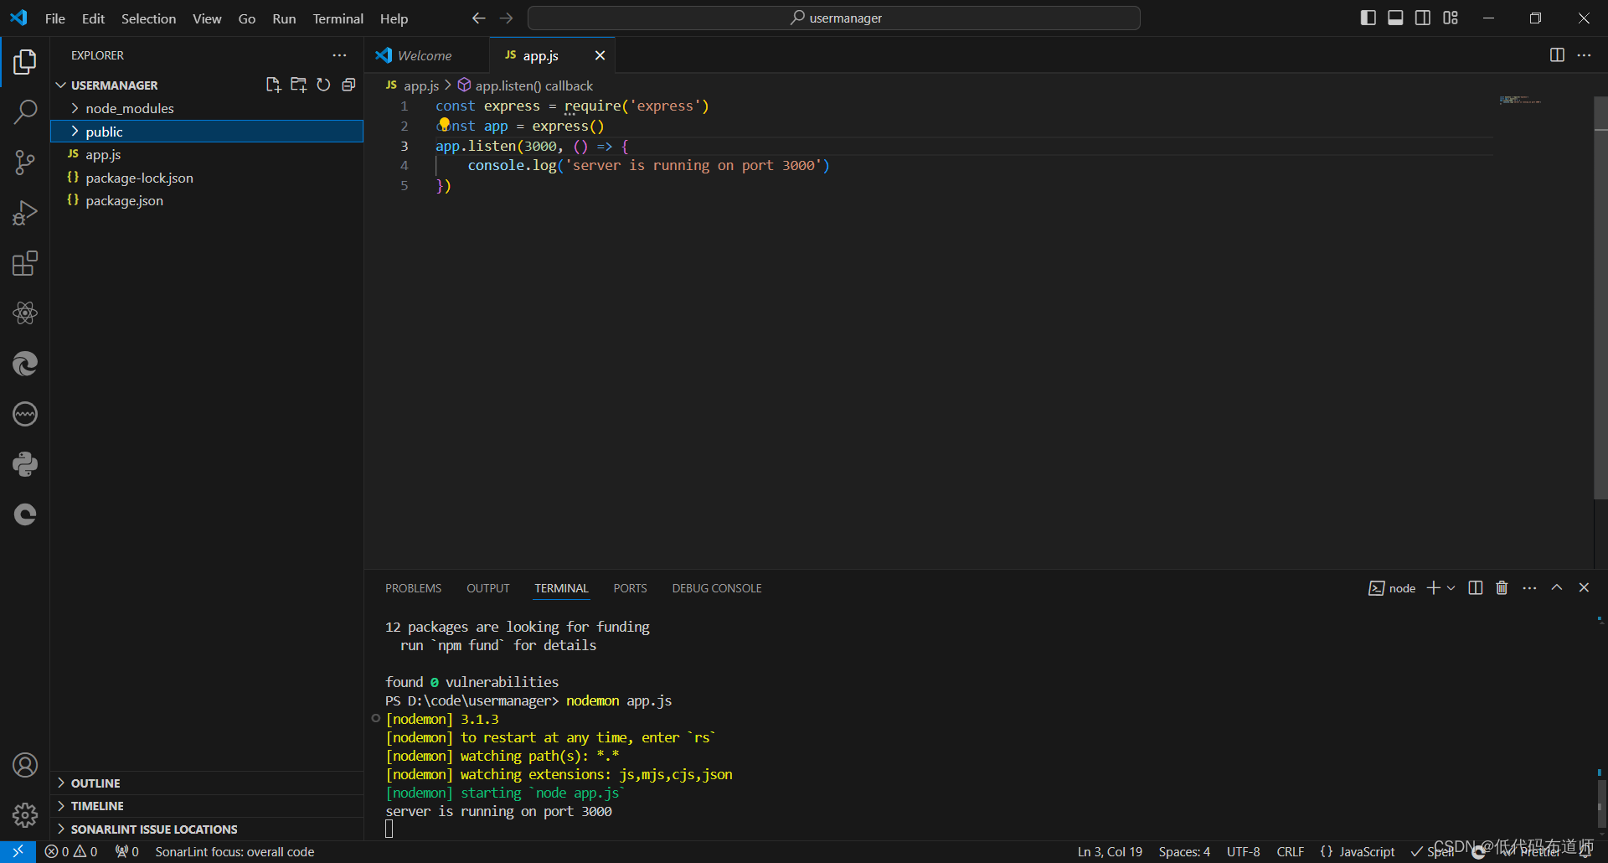
Task: Switch to the PROBLEMS panel tab
Action: (x=413, y=588)
